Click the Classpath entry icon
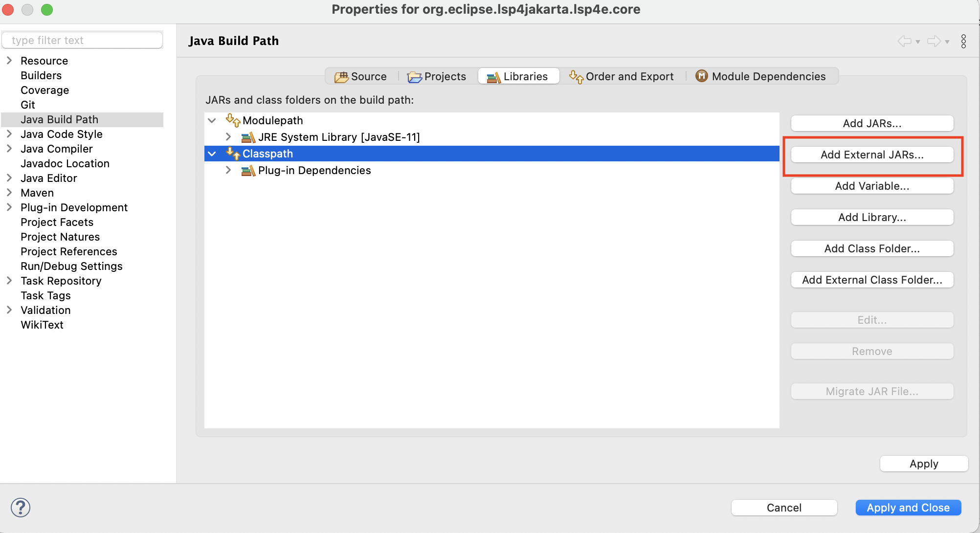Screen dimensions: 980x533 pyautogui.click(x=233, y=154)
